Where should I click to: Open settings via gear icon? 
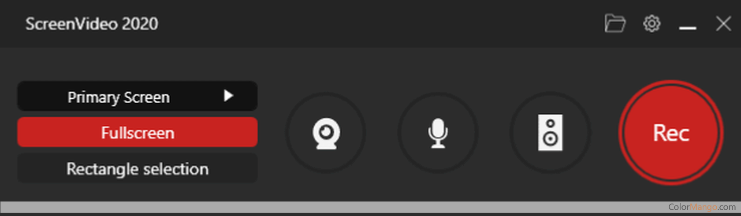point(652,23)
